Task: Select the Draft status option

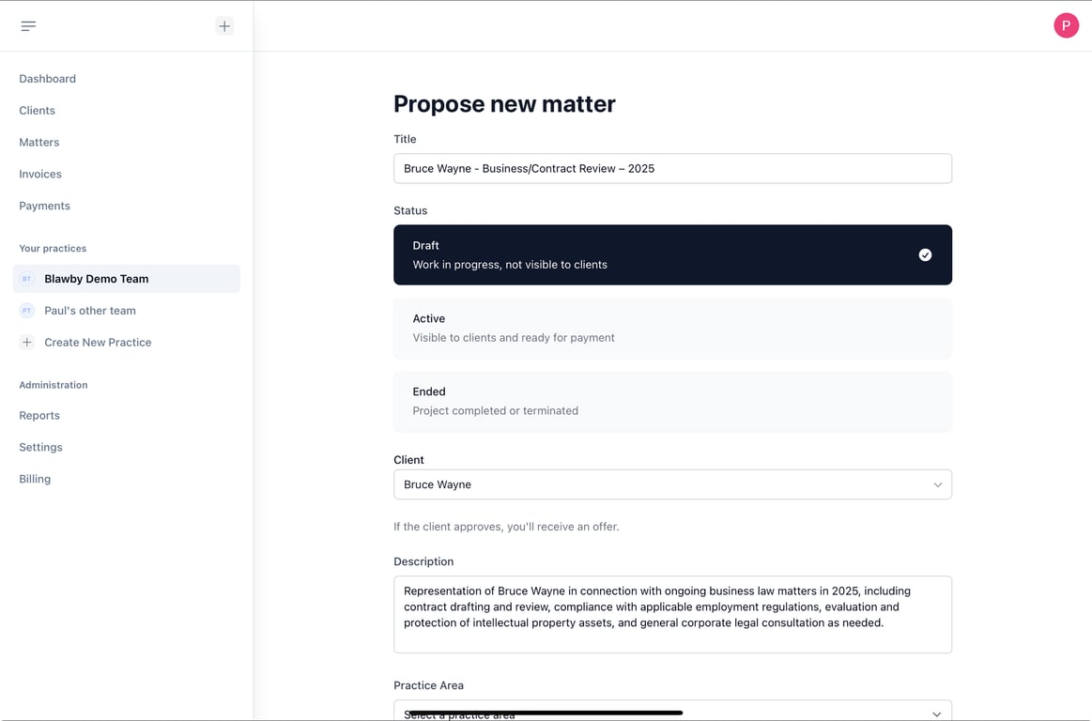Action: [657, 254]
